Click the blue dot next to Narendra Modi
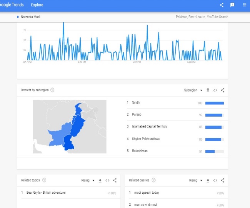Viewport: 250px width, 208px height. pos(18,17)
